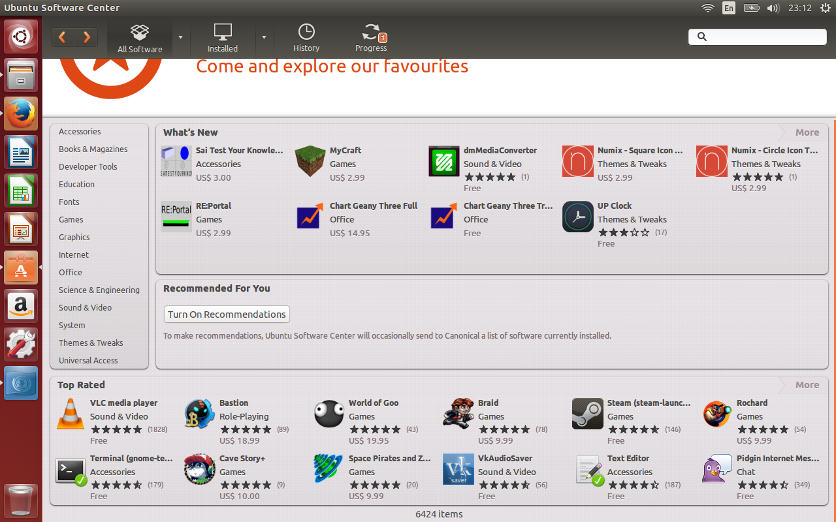Click More in Top Rated section

tap(807, 385)
